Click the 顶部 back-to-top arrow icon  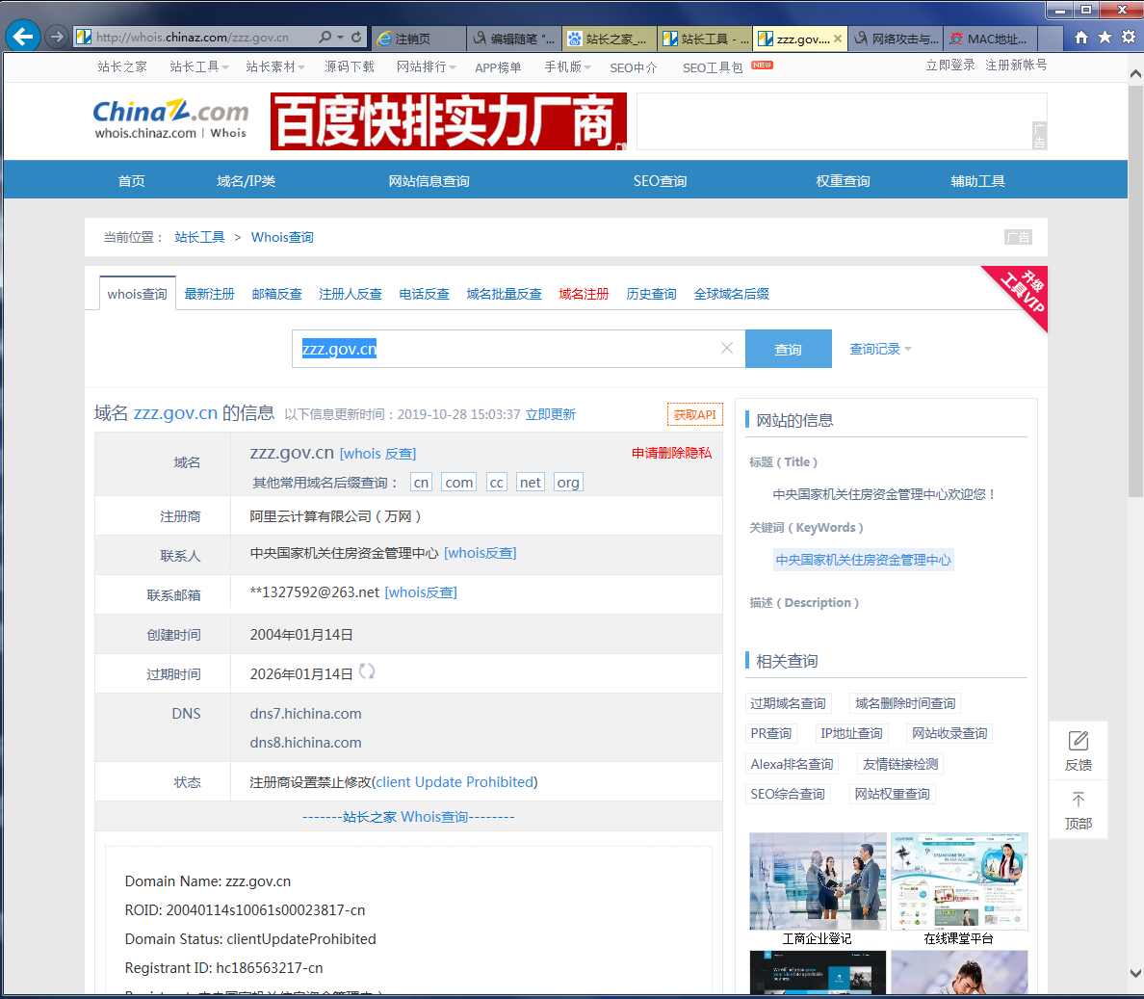point(1079,799)
